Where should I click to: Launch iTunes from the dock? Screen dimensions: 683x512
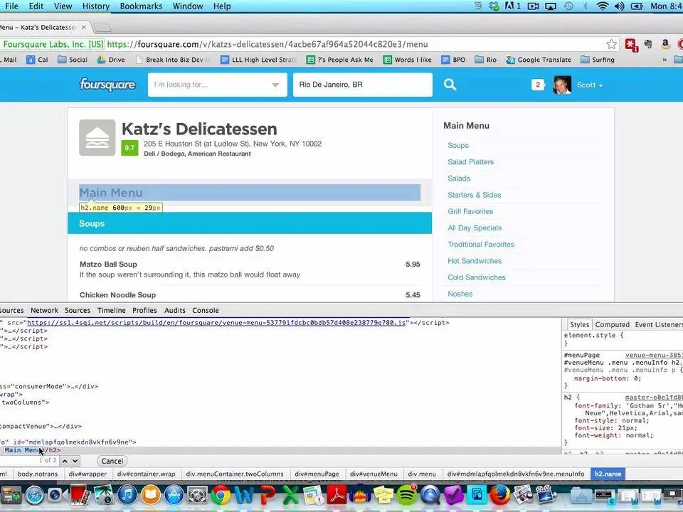click(x=127, y=496)
